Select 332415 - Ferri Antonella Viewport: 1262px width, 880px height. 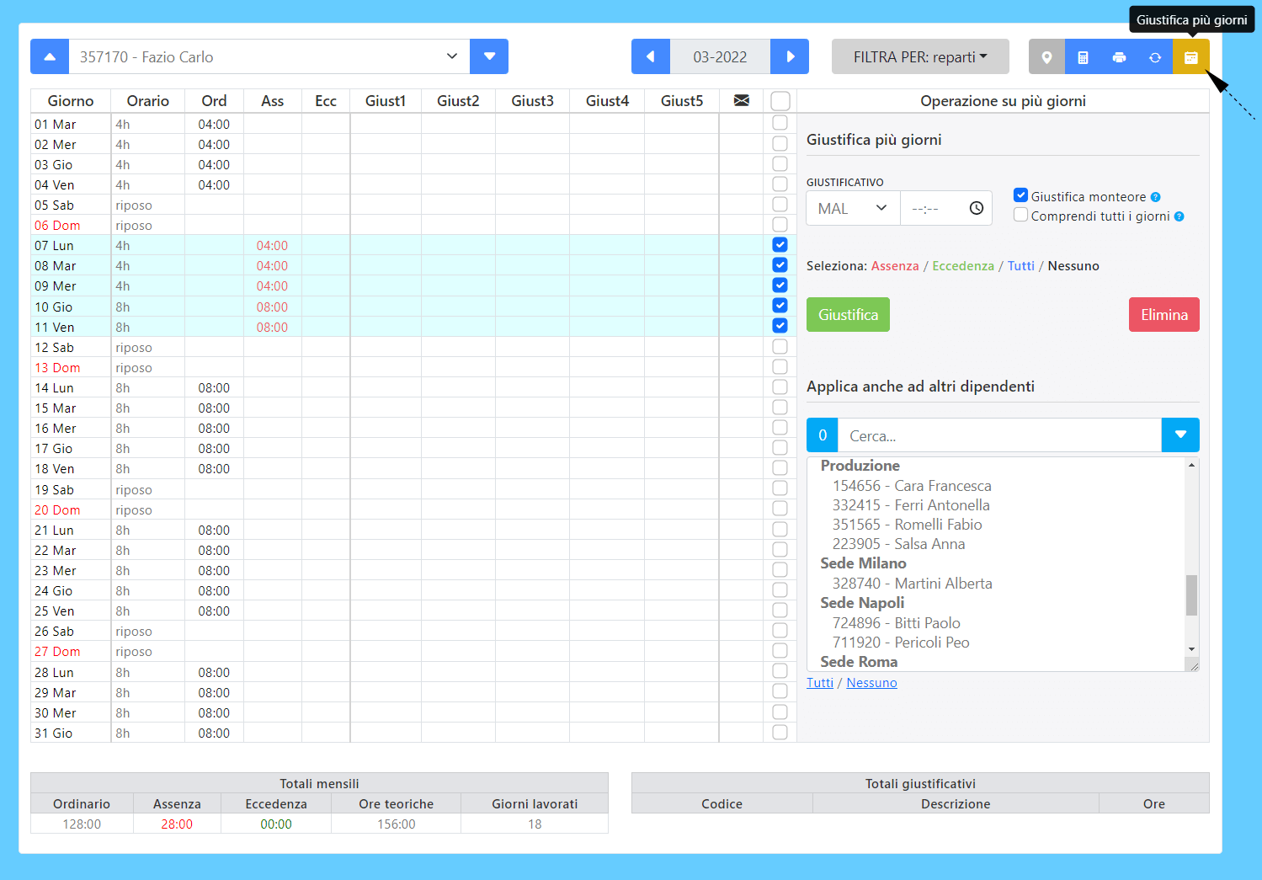point(911,505)
